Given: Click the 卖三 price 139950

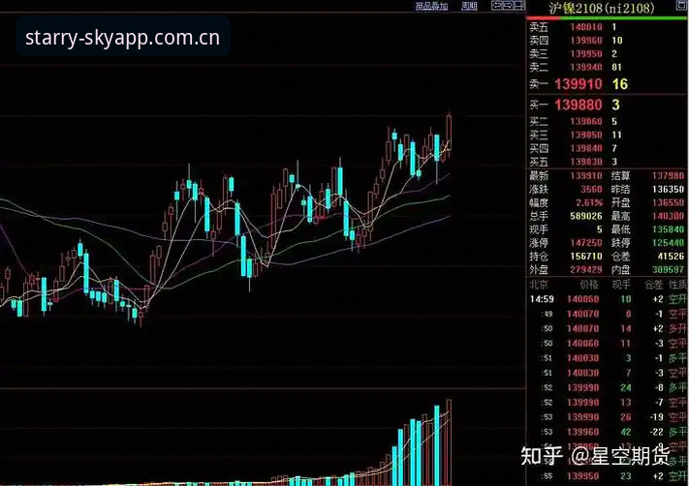Looking at the screenshot, I should click(586, 53).
